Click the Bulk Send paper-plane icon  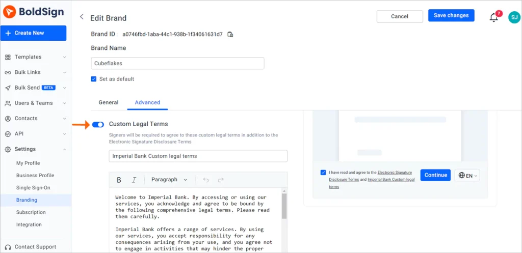coord(8,88)
